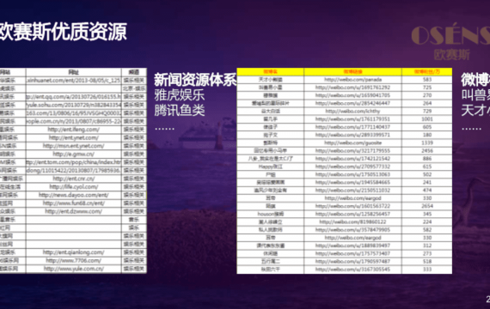The image size is (490, 309).
Task: Select the cell with fan count 2456
Action: [427, 151]
